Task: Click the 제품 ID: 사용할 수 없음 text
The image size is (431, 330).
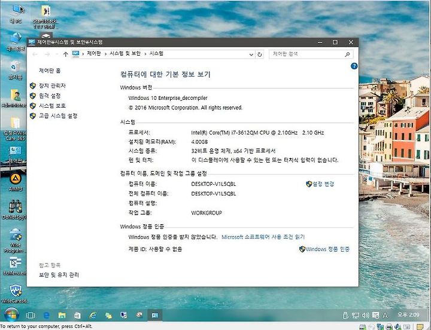Action: (x=155, y=249)
